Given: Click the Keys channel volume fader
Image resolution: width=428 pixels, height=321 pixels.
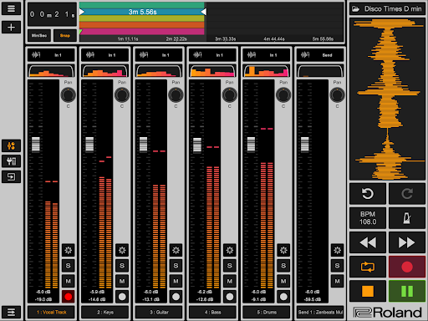Looking at the screenshot, I should pyautogui.click(x=89, y=144).
